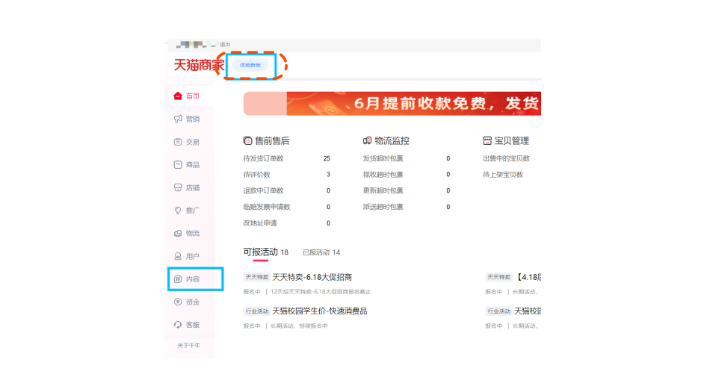Click the 天猫商家 logo

pos(199,65)
